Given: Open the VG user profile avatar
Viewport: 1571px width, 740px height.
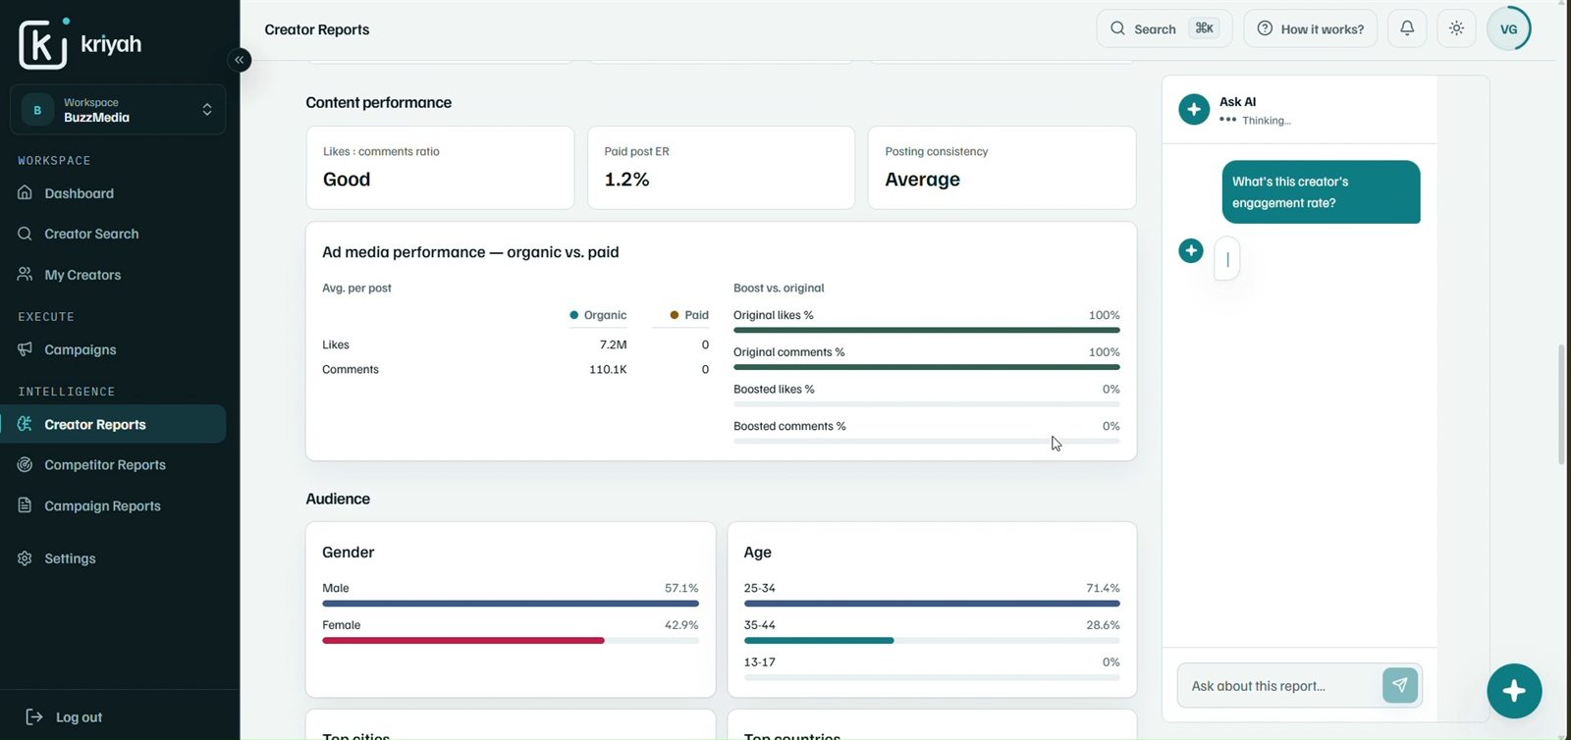Looking at the screenshot, I should point(1509,28).
